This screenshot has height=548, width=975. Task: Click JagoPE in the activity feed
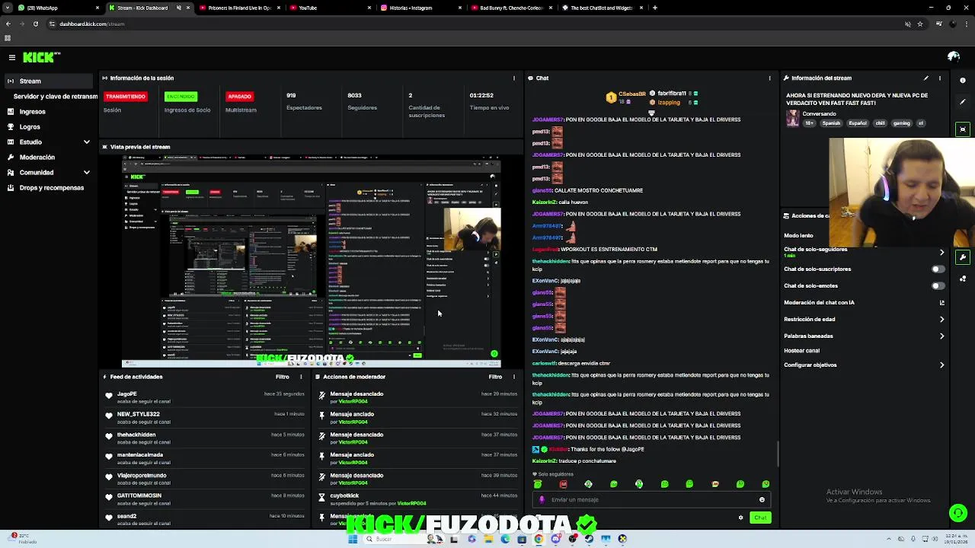(x=126, y=394)
